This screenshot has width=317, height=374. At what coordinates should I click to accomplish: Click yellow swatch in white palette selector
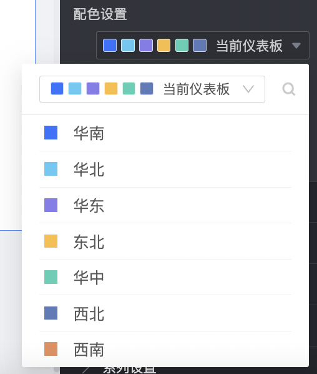click(111, 89)
